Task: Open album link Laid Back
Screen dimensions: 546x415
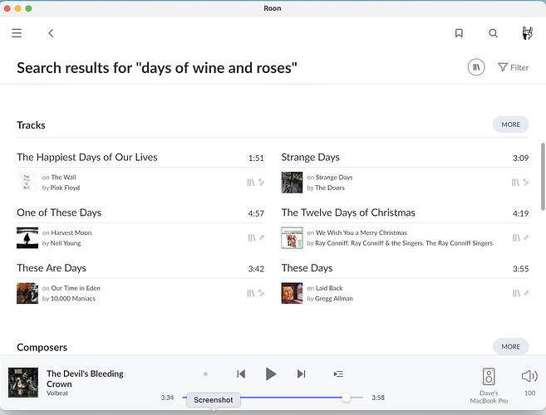Action: pos(329,288)
